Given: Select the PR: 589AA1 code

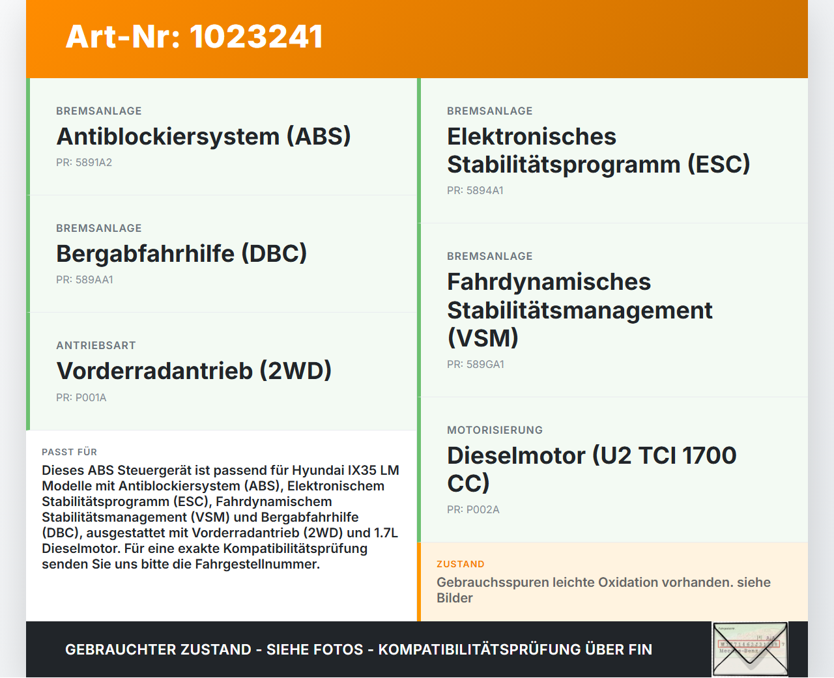Looking at the screenshot, I should (x=85, y=279).
